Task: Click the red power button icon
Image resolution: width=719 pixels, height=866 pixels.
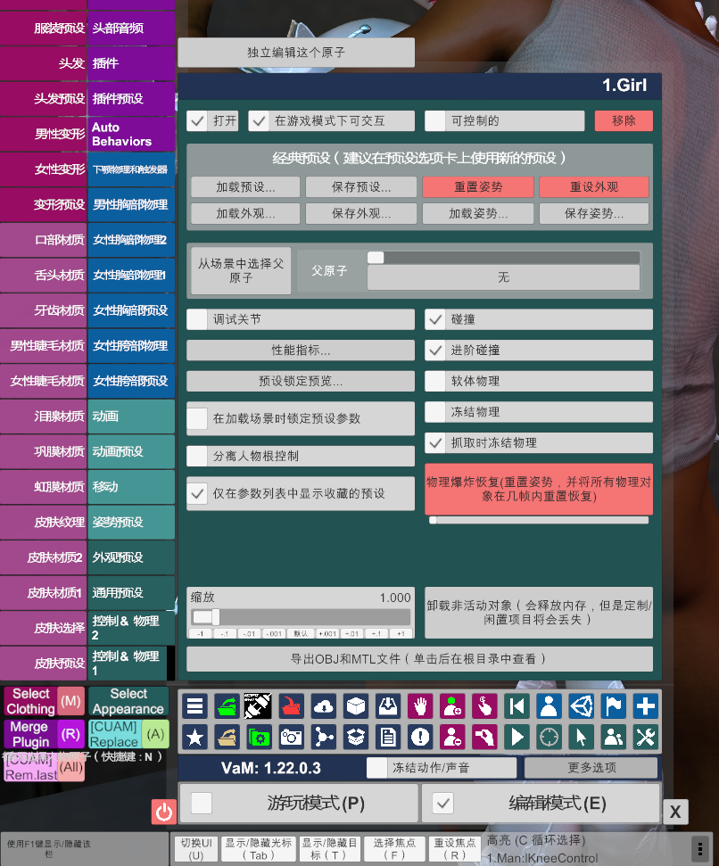Action: (x=163, y=812)
